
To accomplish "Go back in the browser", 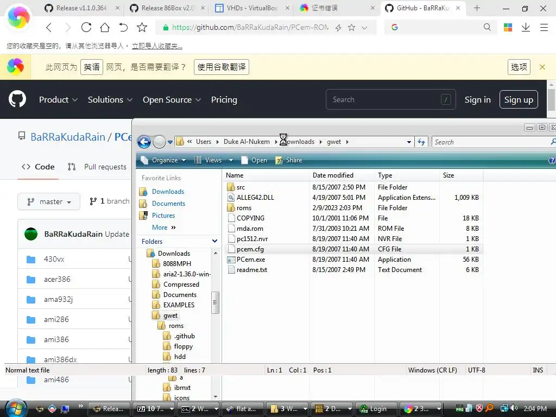I will [x=49, y=27].
